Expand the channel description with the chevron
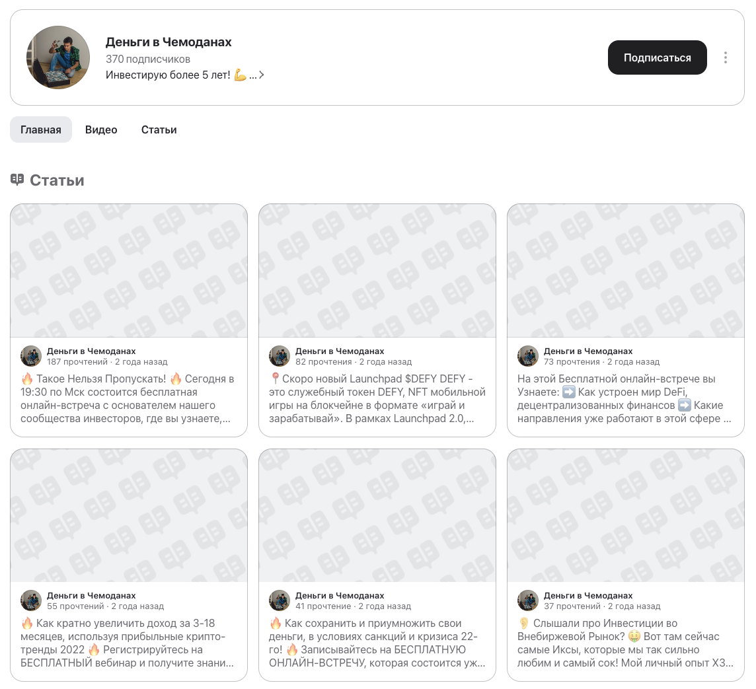Viewport: 756px width, 689px height. pos(261,75)
